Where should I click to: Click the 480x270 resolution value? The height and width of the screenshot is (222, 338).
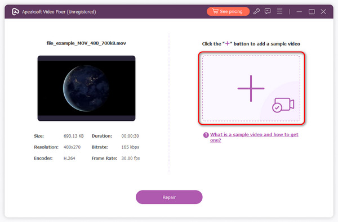(x=72, y=147)
